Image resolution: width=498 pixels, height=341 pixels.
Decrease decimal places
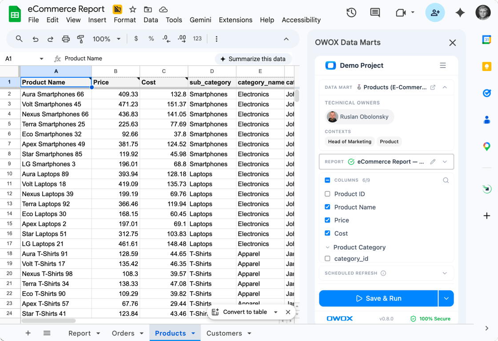tap(166, 39)
